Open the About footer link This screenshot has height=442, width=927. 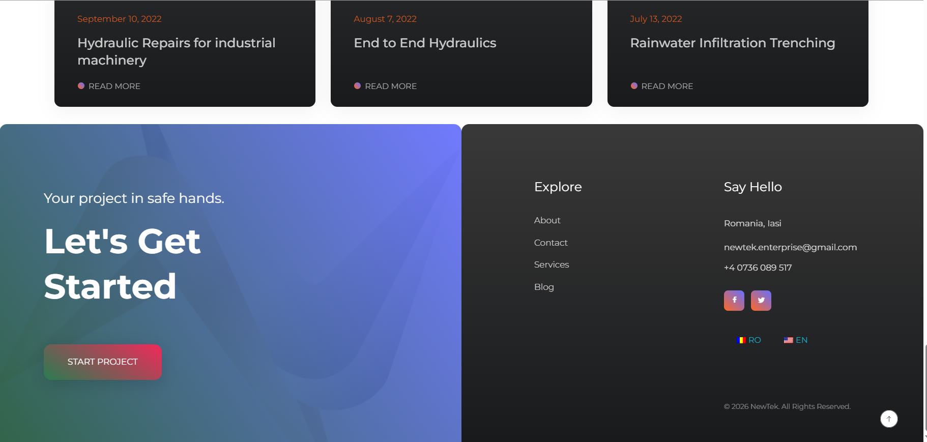[x=547, y=220]
